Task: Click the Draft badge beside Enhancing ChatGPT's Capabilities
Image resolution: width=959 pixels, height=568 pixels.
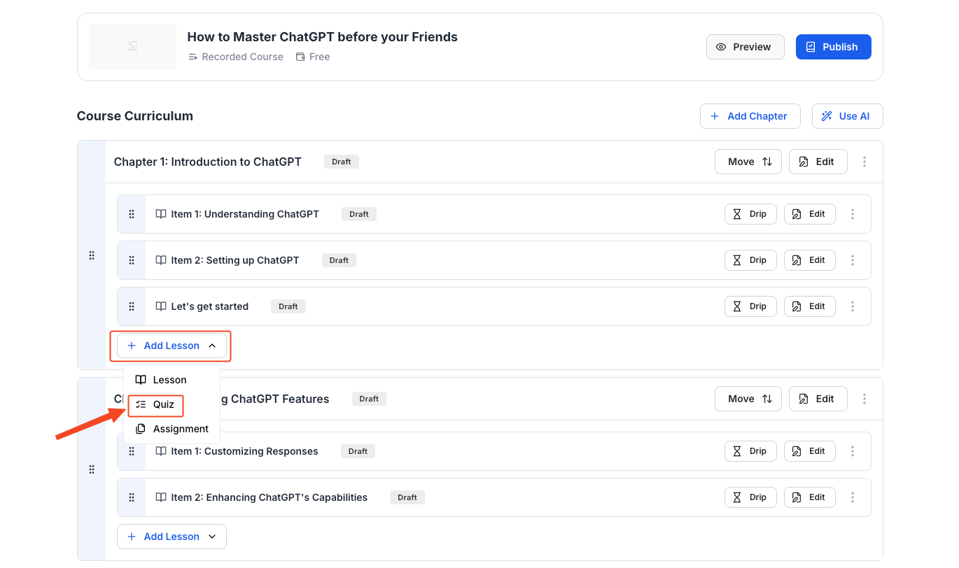Action: [x=407, y=497]
